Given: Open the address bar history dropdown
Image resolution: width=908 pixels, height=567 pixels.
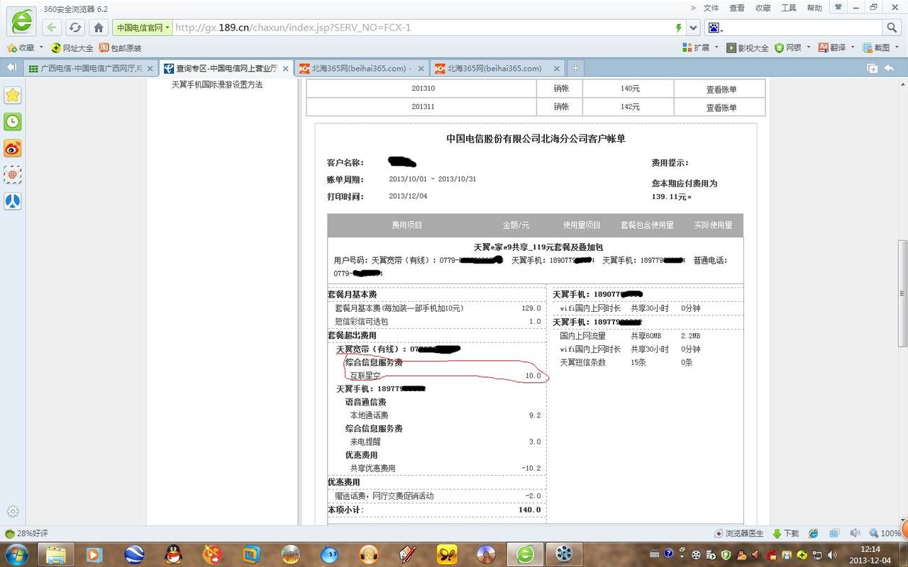Looking at the screenshot, I should pyautogui.click(x=694, y=28).
